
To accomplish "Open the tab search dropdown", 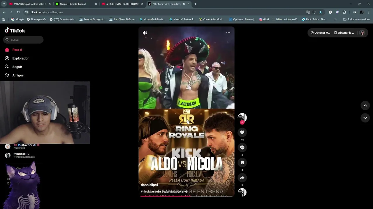I will tap(3, 4).
